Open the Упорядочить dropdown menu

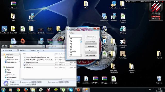pos(8,50)
